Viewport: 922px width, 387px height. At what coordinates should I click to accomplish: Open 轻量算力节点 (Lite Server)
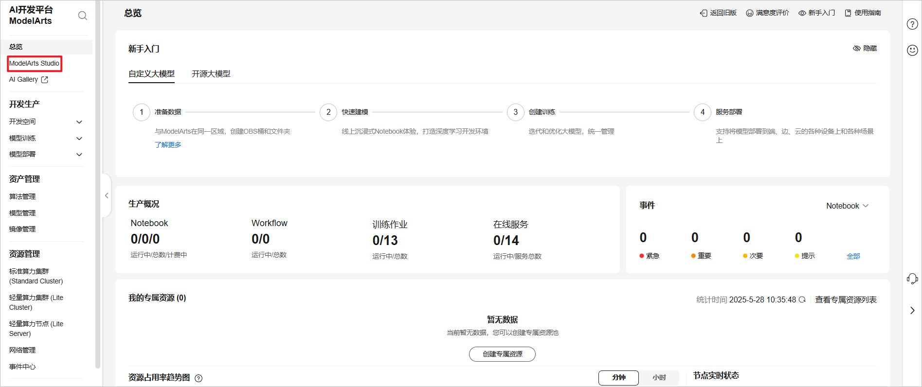click(36, 329)
